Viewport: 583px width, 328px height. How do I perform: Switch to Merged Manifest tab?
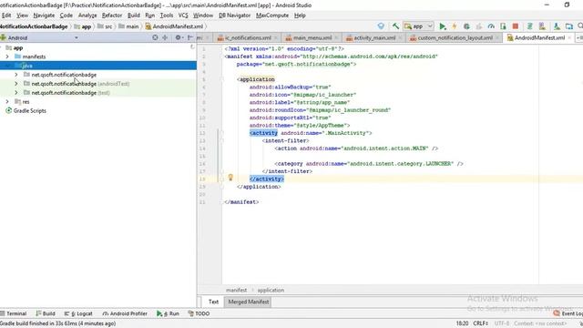tap(249, 302)
